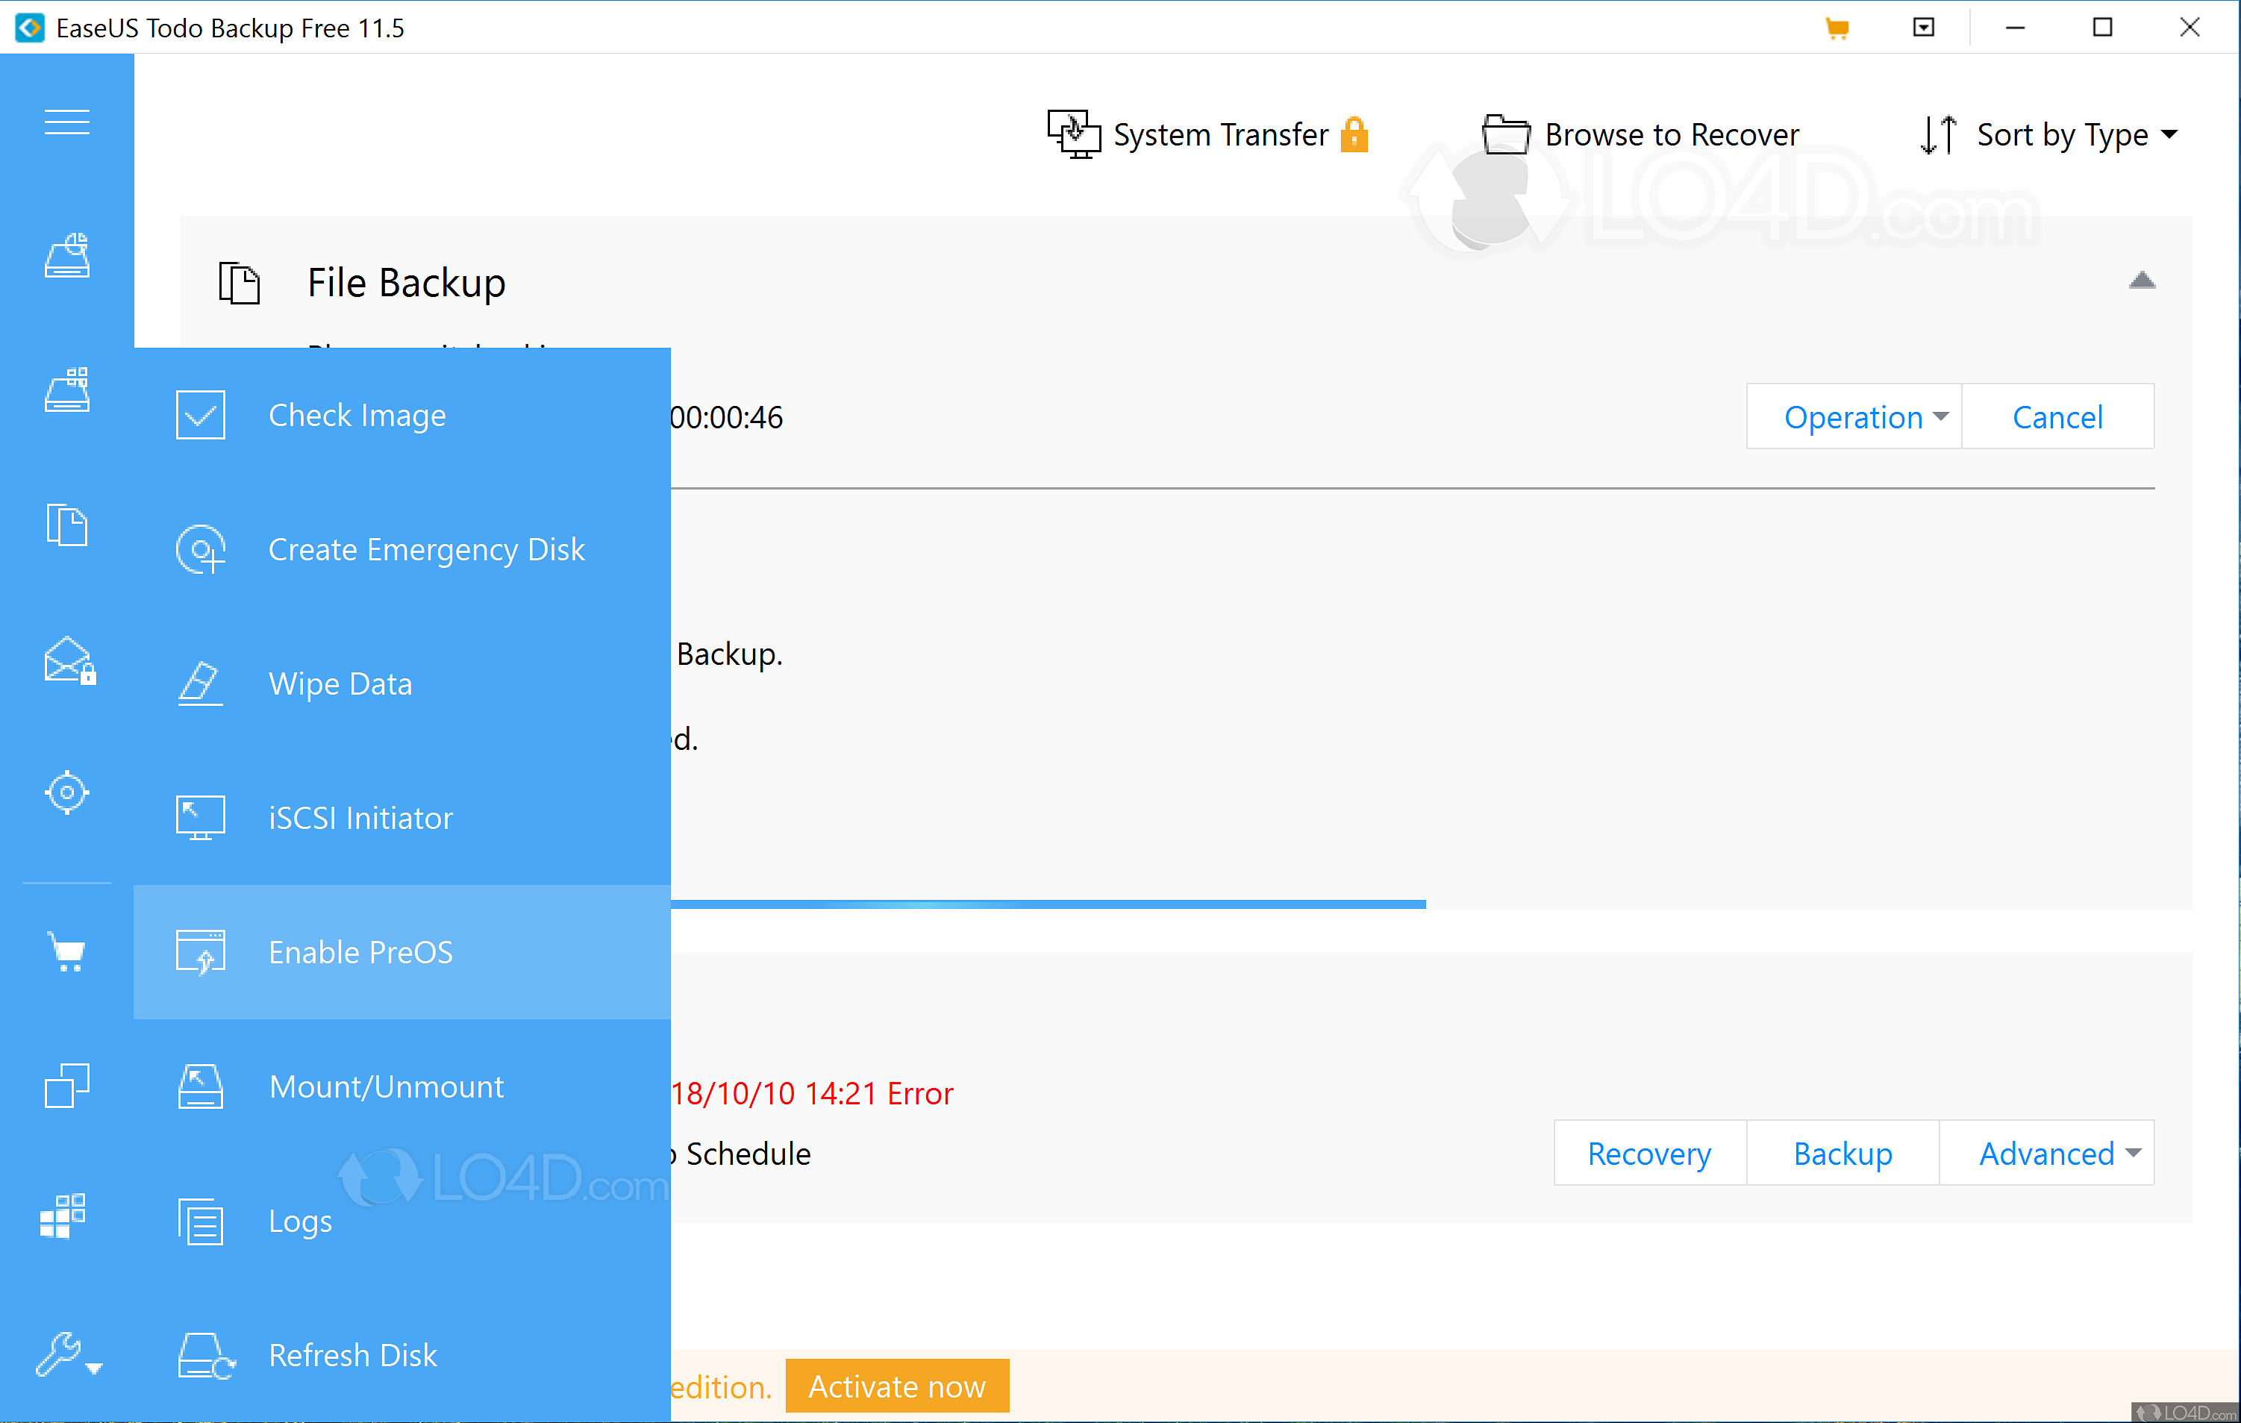Click the Mount/Unmount drive icon
The width and height of the screenshot is (2241, 1423).
click(x=200, y=1086)
